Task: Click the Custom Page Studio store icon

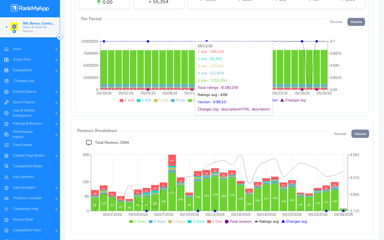Action: [6, 156]
